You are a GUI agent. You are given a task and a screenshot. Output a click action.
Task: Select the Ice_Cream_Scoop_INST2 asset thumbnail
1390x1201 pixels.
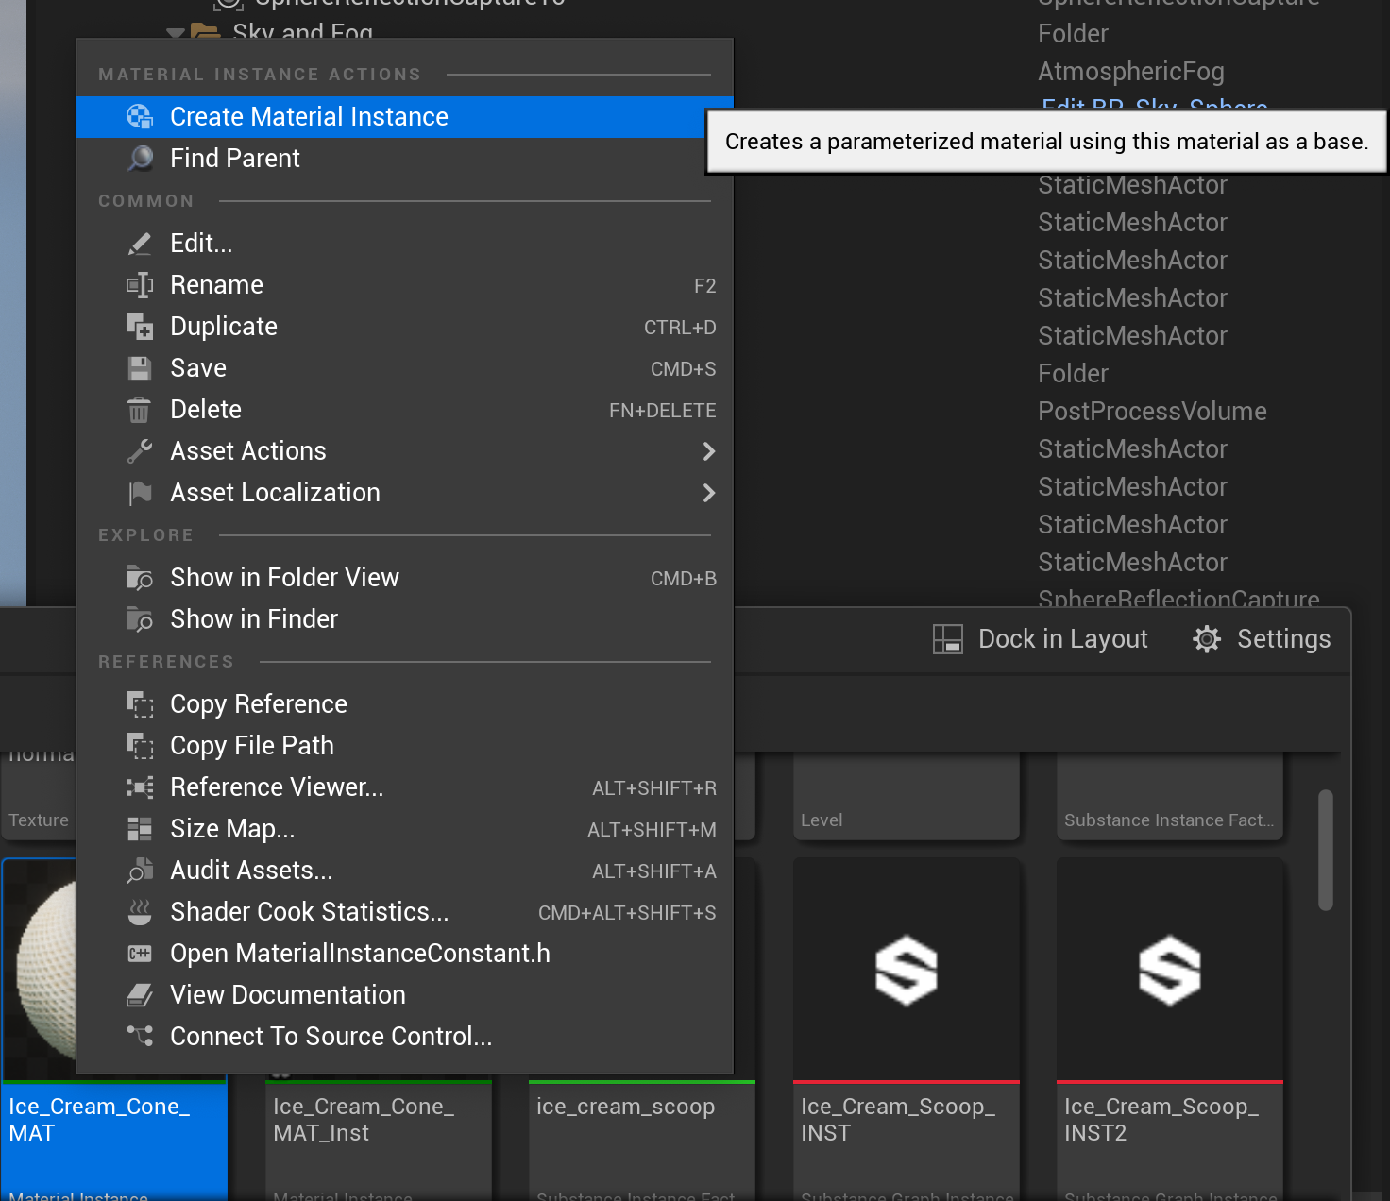pos(1169,971)
